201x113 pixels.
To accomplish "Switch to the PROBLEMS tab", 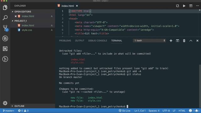I will pos(65,40).
